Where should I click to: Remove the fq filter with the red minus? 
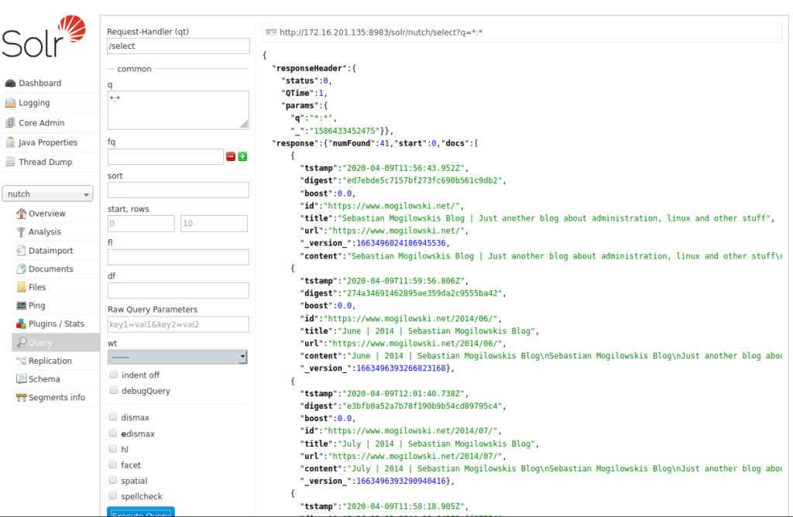tap(230, 156)
